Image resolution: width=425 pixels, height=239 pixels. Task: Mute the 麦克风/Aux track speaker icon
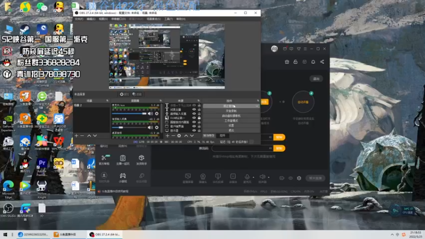tap(150, 114)
